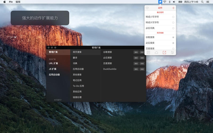The image size is (213, 133).
Task: Open the sliders settings icon in popover
Action: pos(172,52)
